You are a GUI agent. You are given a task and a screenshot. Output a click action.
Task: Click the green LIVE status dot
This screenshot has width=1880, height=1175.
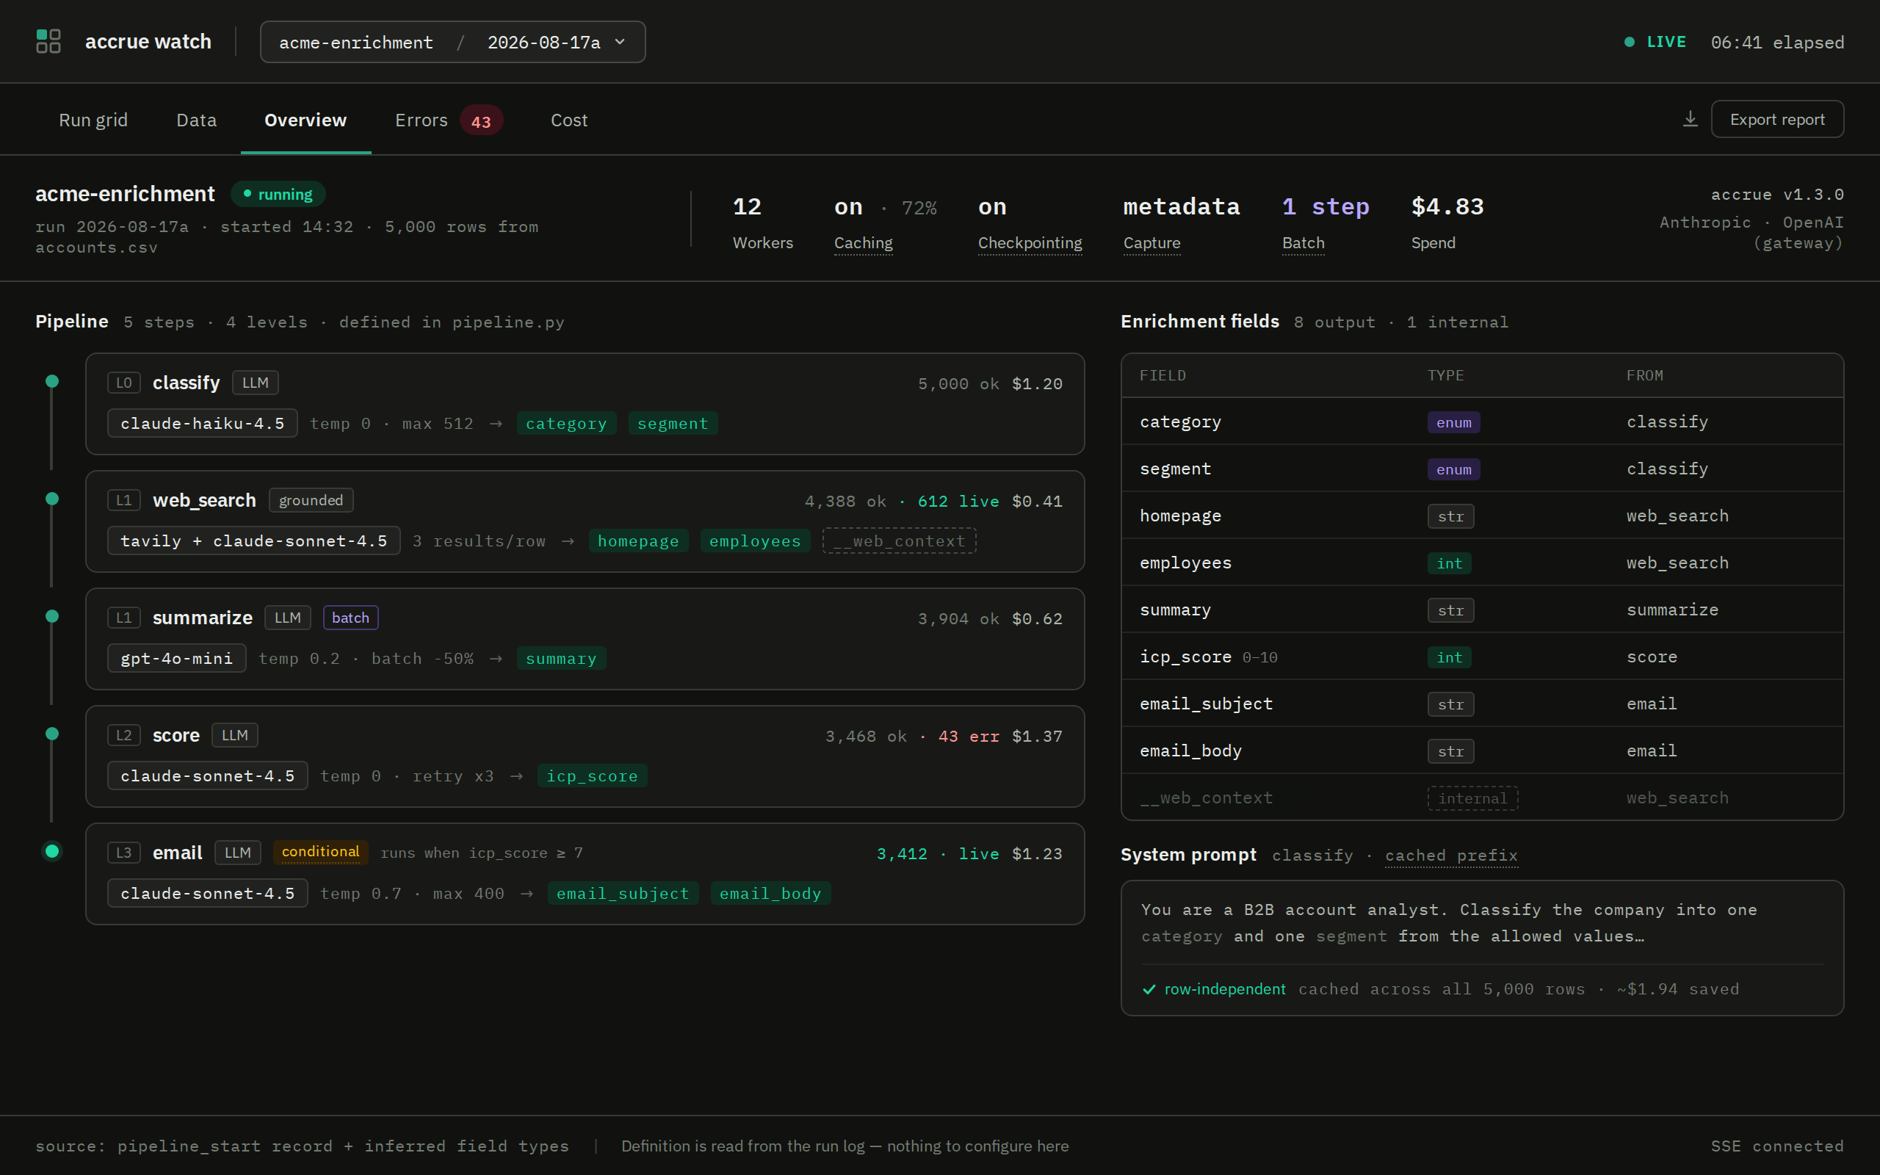(1629, 42)
